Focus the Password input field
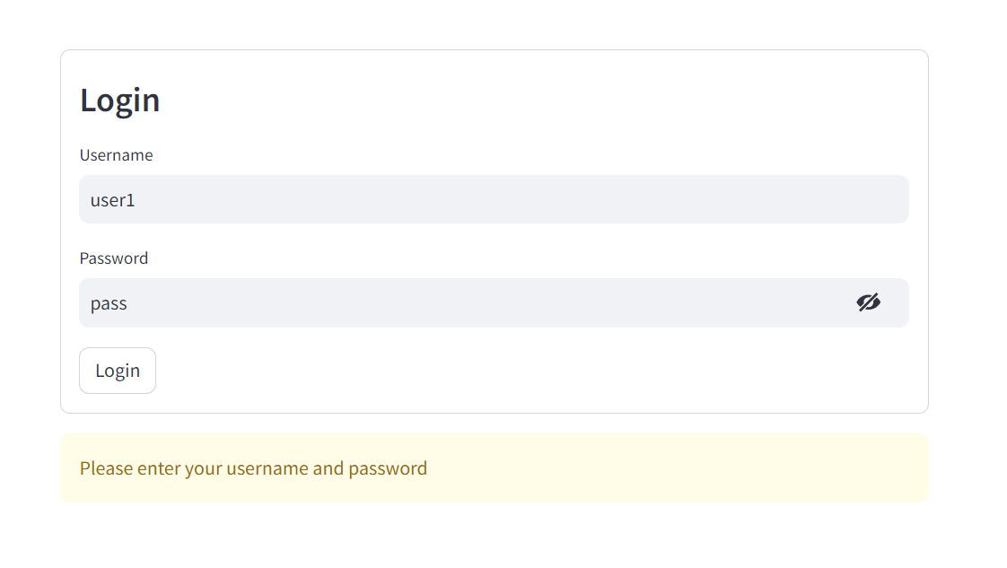The height and width of the screenshot is (568, 1007). pos(494,303)
